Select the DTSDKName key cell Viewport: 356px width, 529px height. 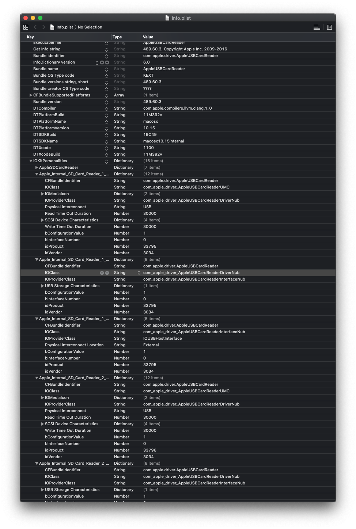(x=45, y=141)
